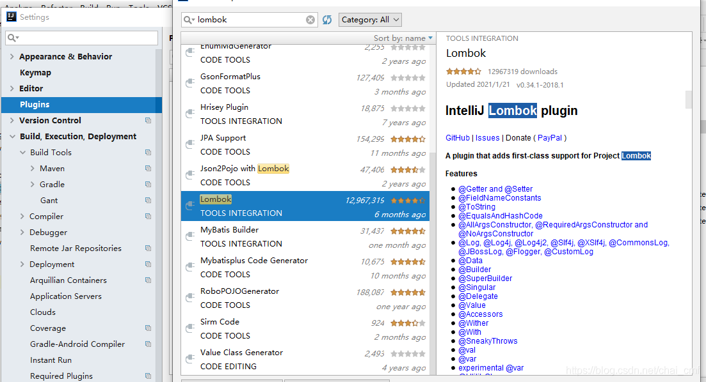Open the Issues link
This screenshot has width=706, height=382.
(488, 138)
